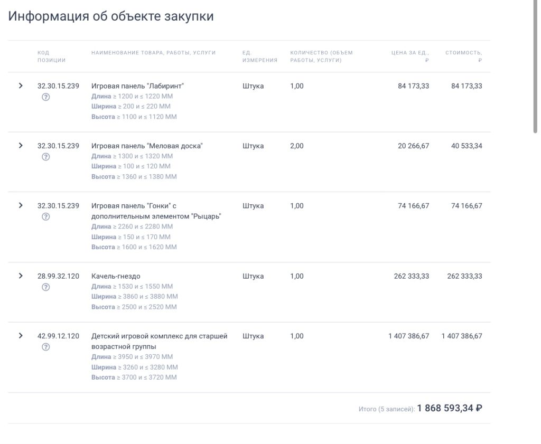This screenshot has width=541, height=444.
Task: Click help icon under 'Меловая доска' position code
Action: pyautogui.click(x=46, y=157)
